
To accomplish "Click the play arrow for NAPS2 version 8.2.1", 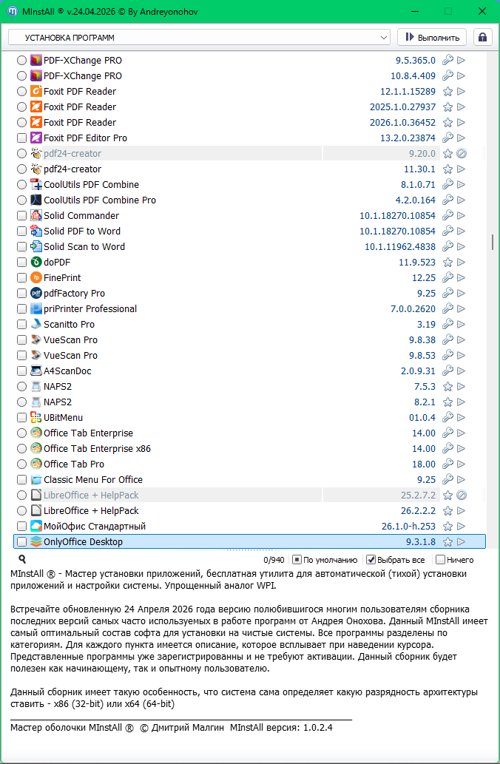I will 461,402.
